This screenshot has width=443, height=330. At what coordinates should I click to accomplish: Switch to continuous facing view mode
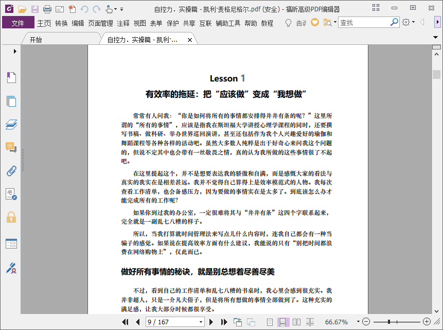tap(310, 322)
